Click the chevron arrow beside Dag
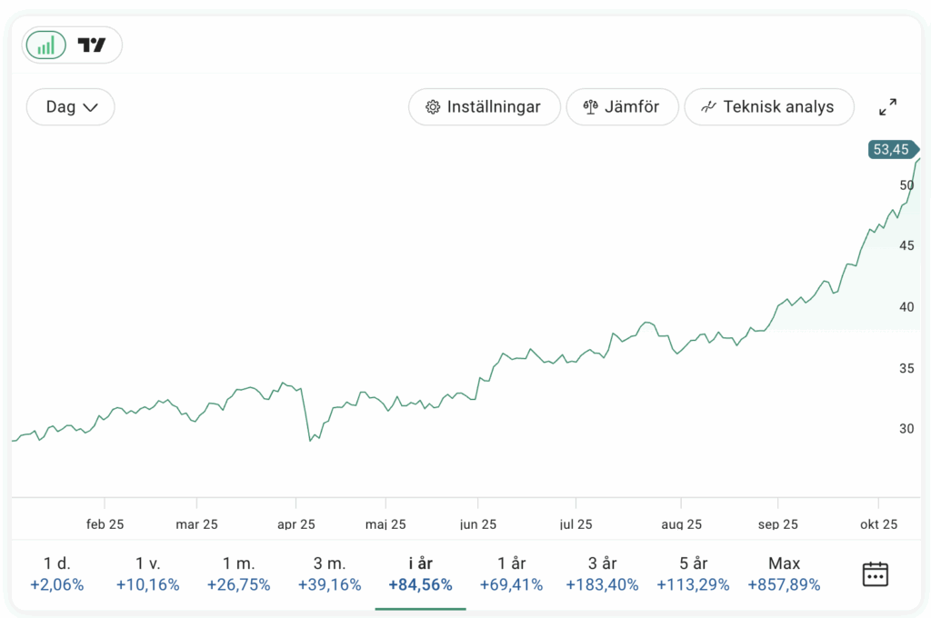This screenshot has width=931, height=618. coord(90,107)
